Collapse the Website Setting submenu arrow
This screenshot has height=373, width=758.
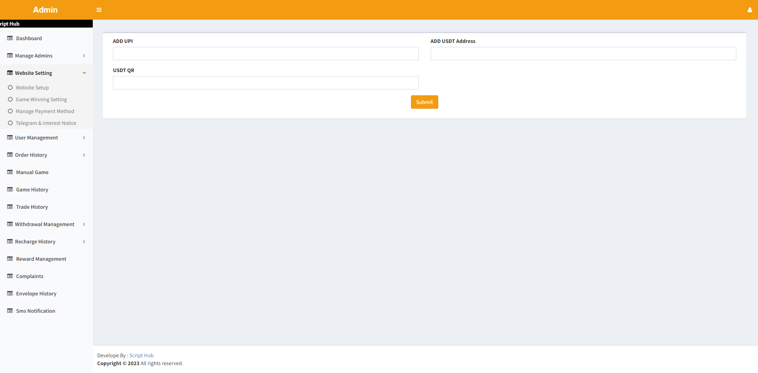84,73
